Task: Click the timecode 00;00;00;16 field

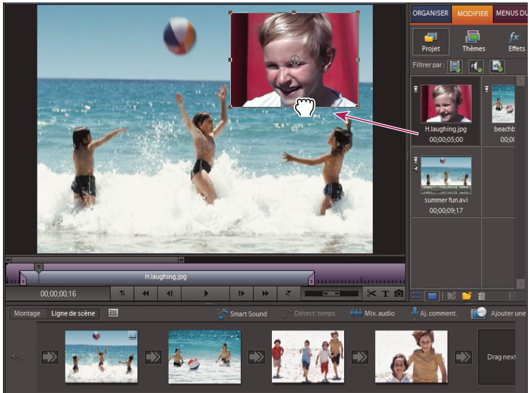Action: tap(58, 294)
